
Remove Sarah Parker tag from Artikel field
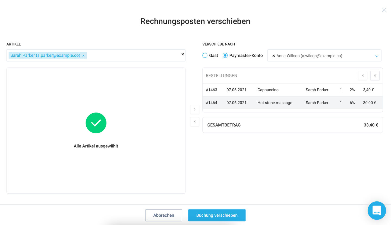pyautogui.click(x=83, y=56)
